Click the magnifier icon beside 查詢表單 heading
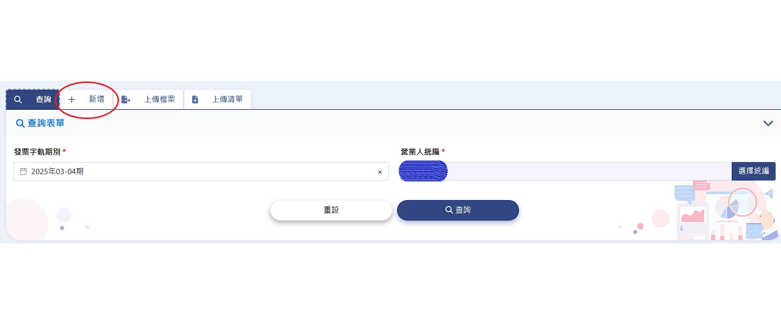The image size is (781, 324). (20, 123)
